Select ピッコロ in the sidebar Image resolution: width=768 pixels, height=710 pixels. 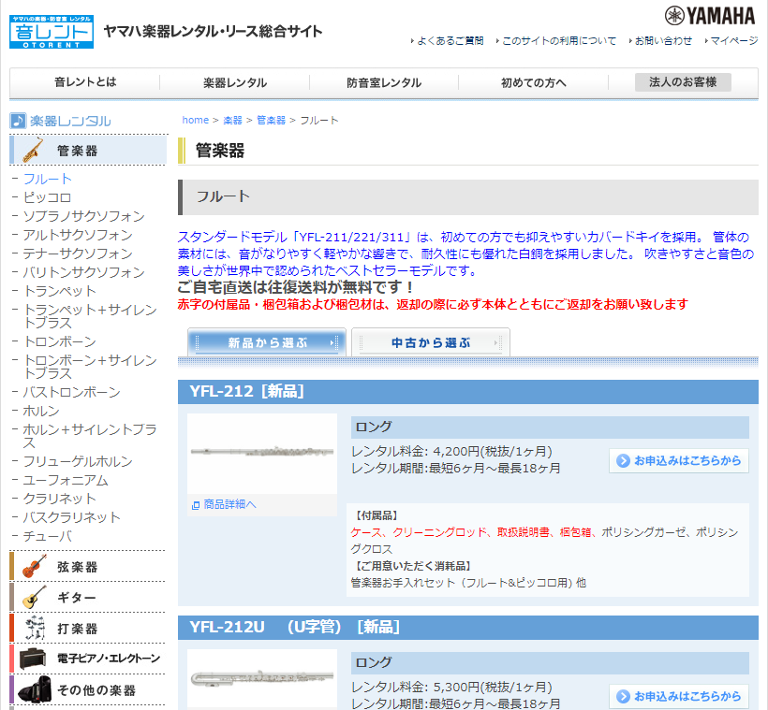pos(48,197)
